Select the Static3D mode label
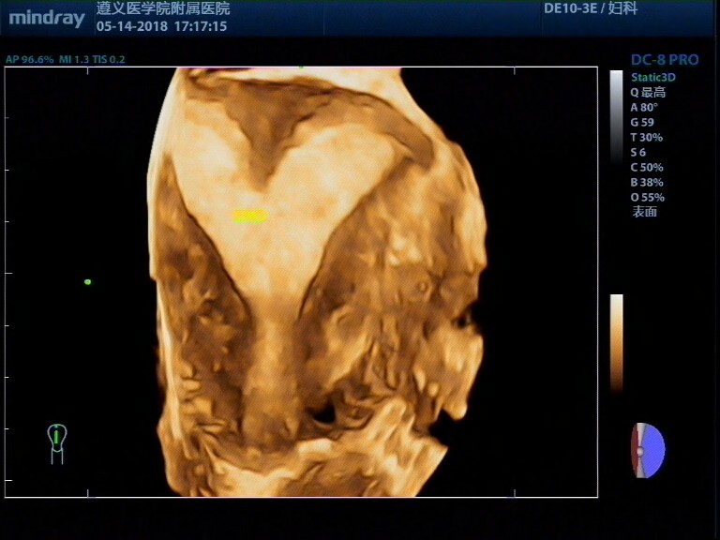The height and width of the screenshot is (540, 720). (652, 77)
